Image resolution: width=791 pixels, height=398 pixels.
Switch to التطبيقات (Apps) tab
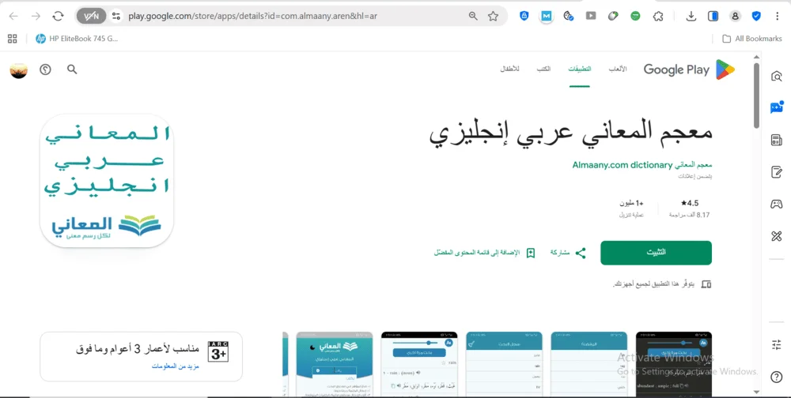tap(580, 69)
